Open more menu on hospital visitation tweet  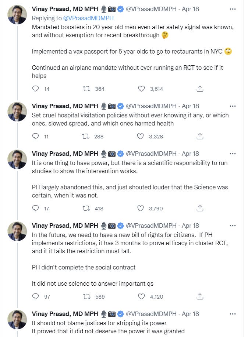[x=233, y=106]
